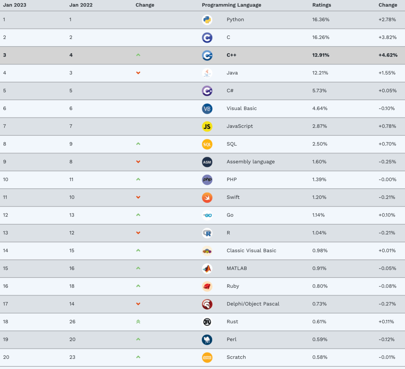Image resolution: width=405 pixels, height=369 pixels.
Task: Click the PHP logo icon
Action: (207, 180)
